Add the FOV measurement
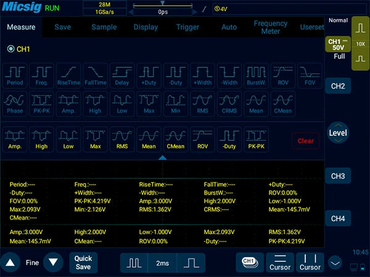 tap(310, 76)
